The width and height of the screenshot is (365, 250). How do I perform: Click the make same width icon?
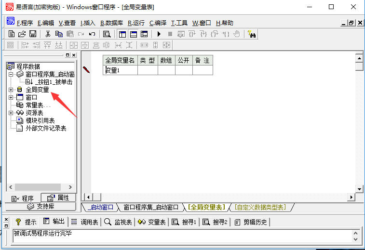click(x=144, y=45)
